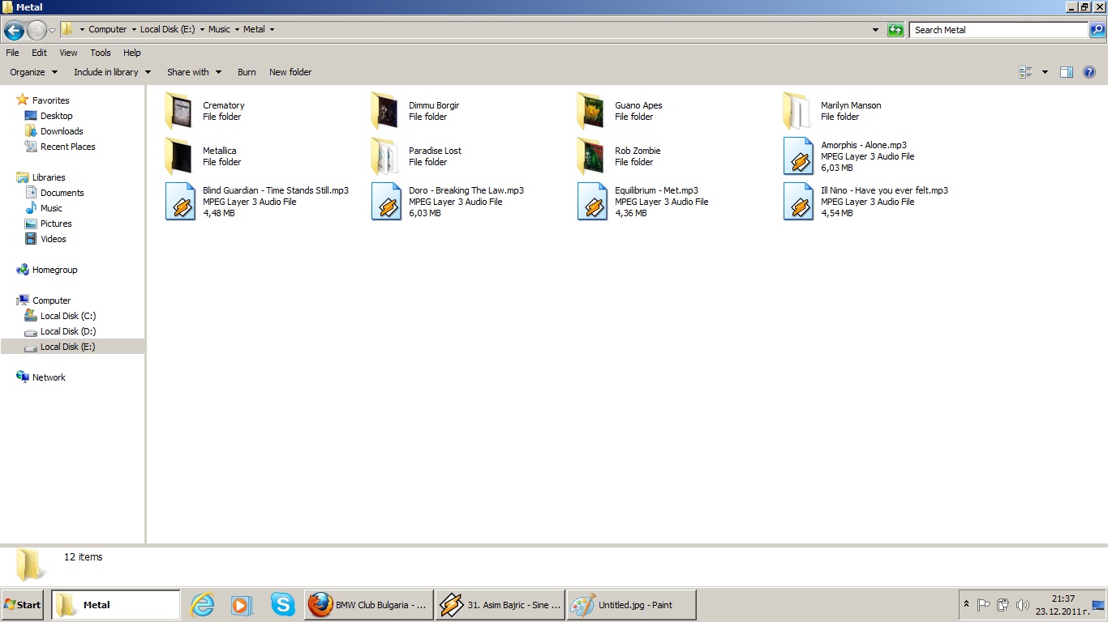Click the Change your view icon

click(1025, 72)
